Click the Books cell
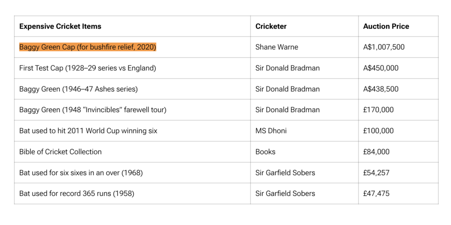Image resolution: width=451 pixels, height=225 pixels. 265,152
